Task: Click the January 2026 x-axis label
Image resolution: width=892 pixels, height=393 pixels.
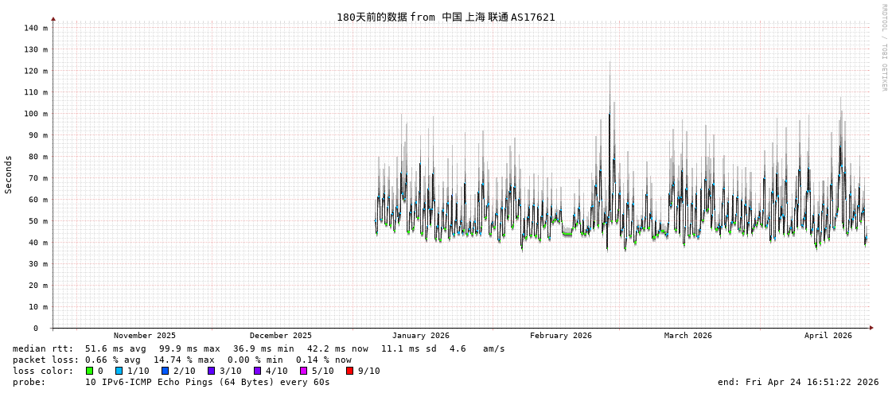Action: [x=420, y=336]
